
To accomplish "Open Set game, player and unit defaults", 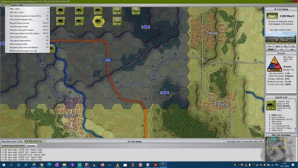I will click(x=27, y=48).
